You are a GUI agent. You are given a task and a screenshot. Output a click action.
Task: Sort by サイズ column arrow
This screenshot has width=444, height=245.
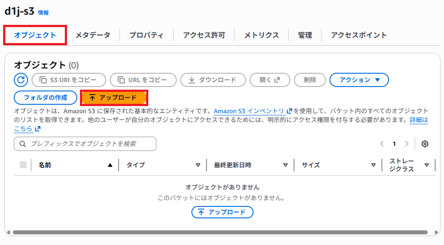[373, 165]
